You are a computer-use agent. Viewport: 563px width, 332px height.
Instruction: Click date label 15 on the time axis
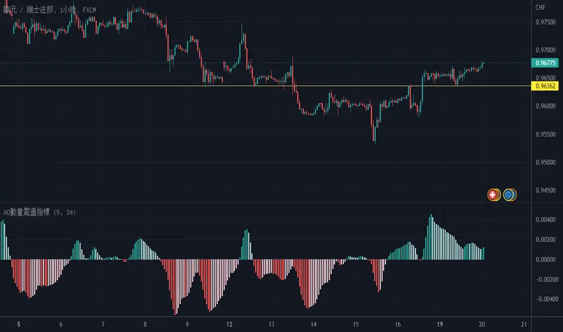(355, 325)
